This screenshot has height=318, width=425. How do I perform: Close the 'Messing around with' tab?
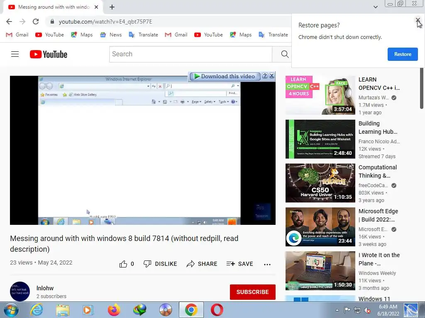pyautogui.click(x=96, y=7)
